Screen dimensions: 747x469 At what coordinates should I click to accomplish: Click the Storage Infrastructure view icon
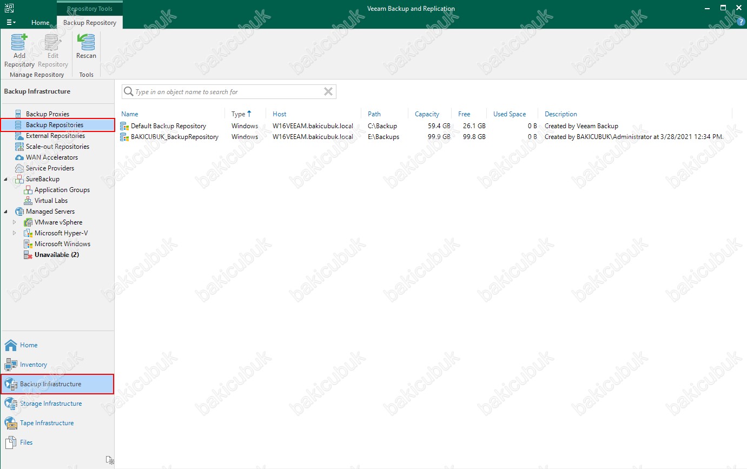tap(11, 404)
